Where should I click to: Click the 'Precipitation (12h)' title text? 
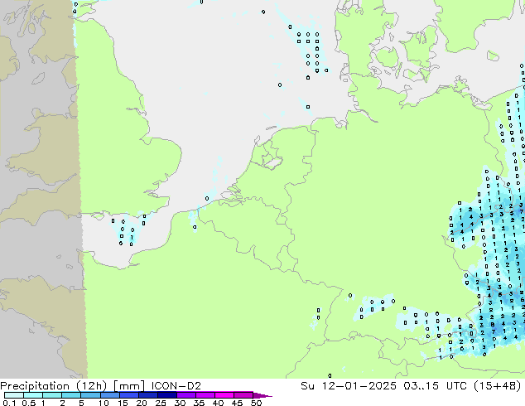[54, 386]
